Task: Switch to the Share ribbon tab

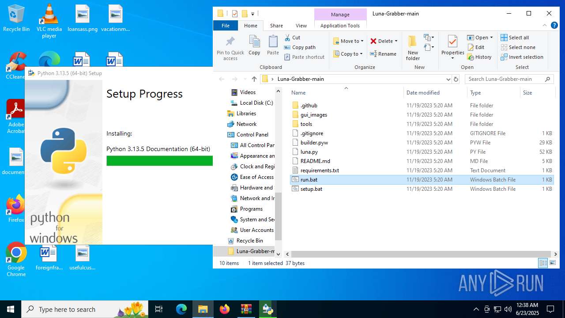Action: (x=277, y=26)
